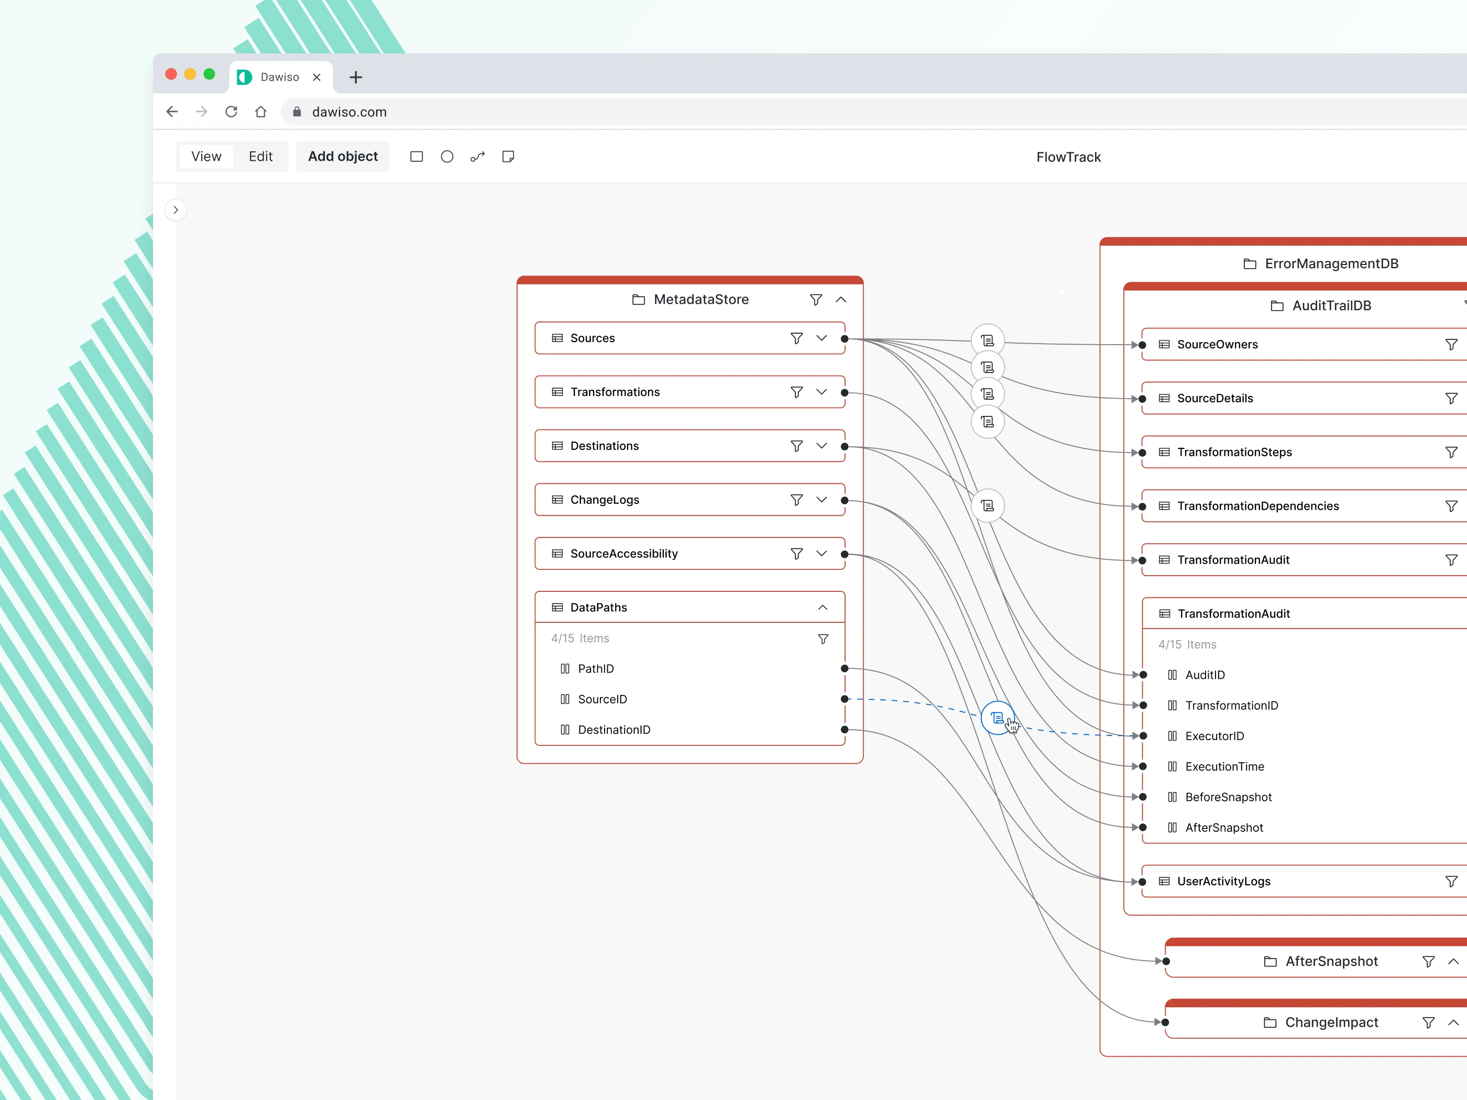This screenshot has width=1467, height=1100.
Task: Select the sticky note tool
Action: coord(508,157)
